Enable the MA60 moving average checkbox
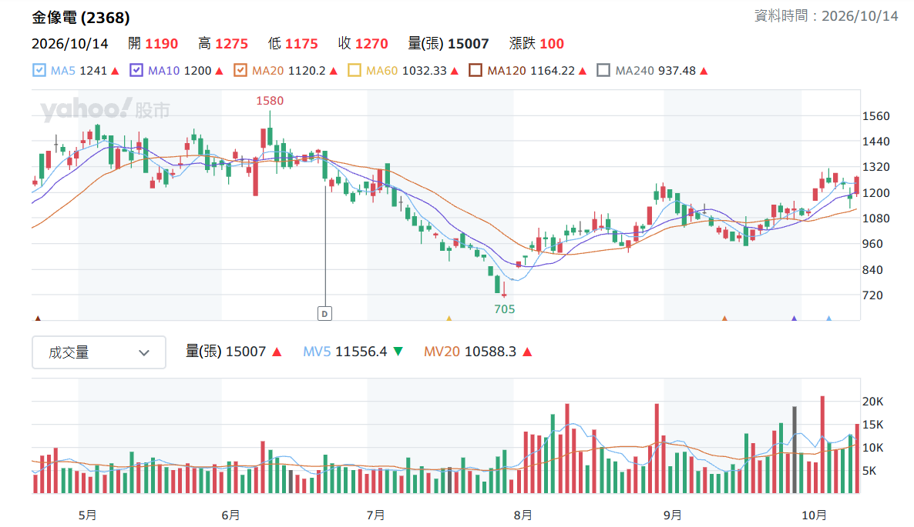Image resolution: width=914 pixels, height=527 pixels. pyautogui.click(x=355, y=70)
